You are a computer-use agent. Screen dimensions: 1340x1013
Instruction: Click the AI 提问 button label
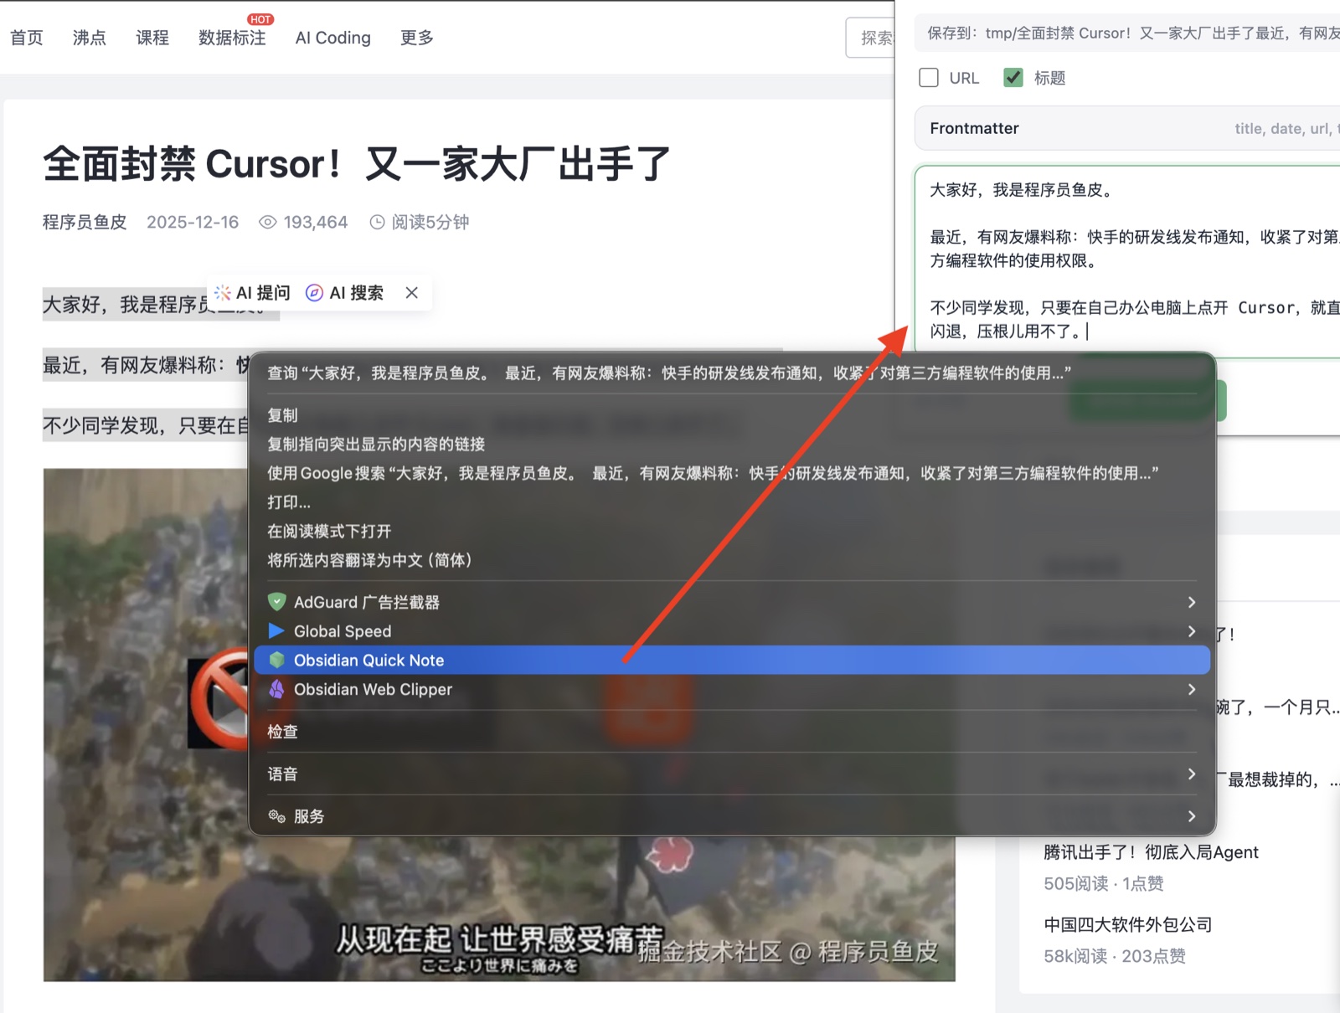263,292
